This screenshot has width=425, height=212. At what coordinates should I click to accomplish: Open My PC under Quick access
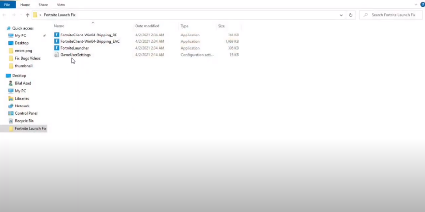(20, 35)
